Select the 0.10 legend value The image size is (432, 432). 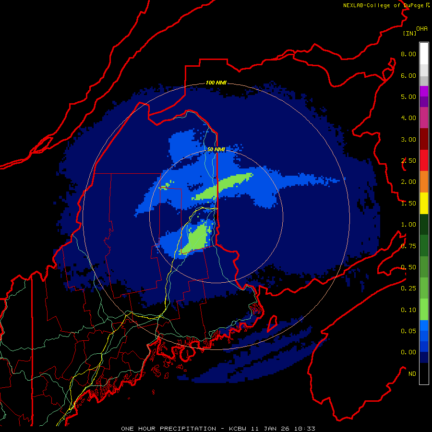pyautogui.click(x=408, y=310)
